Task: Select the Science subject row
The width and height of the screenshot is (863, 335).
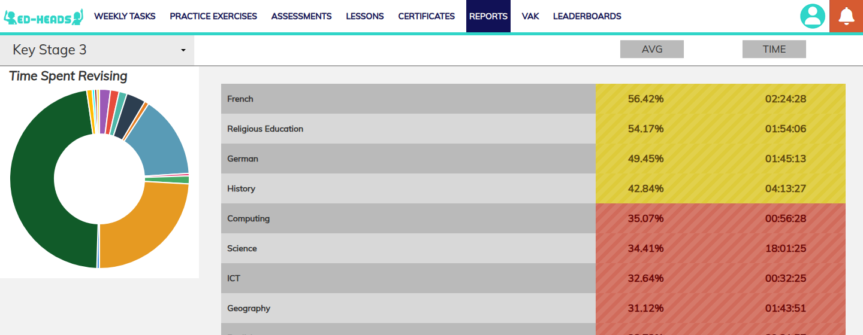Action: [x=533, y=248]
